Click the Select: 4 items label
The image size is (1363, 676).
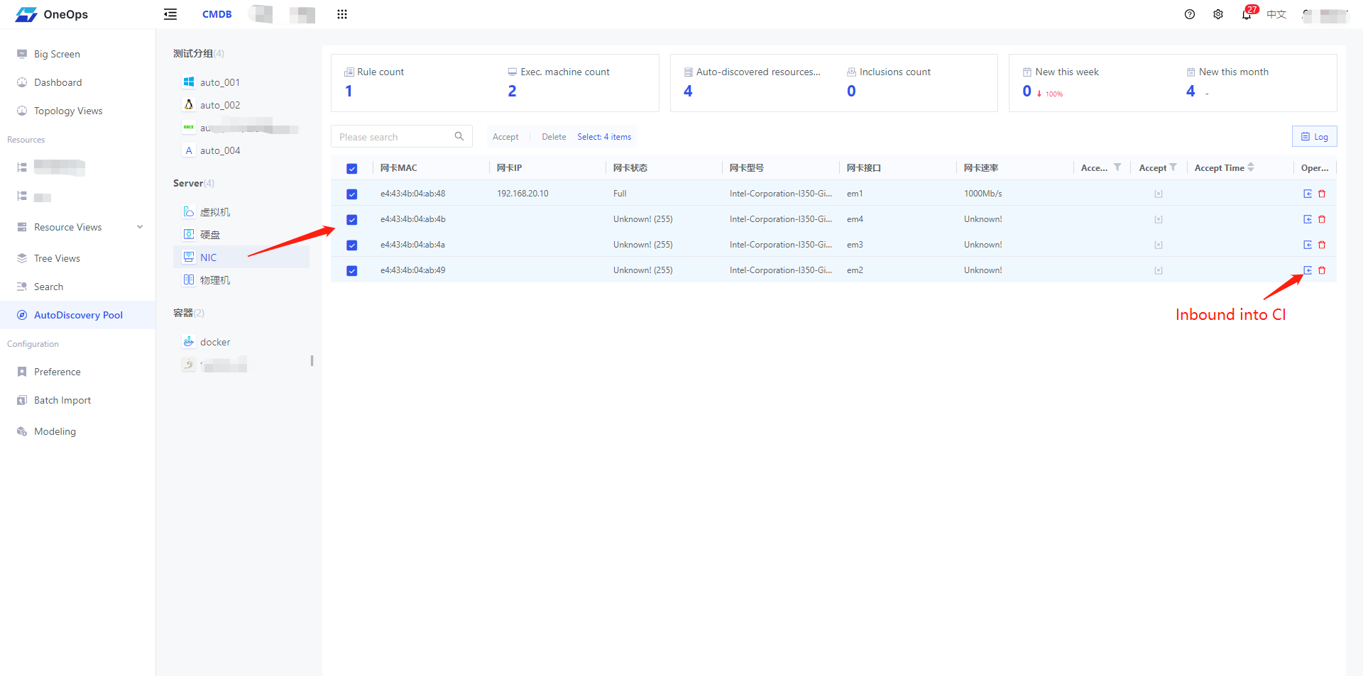click(604, 137)
